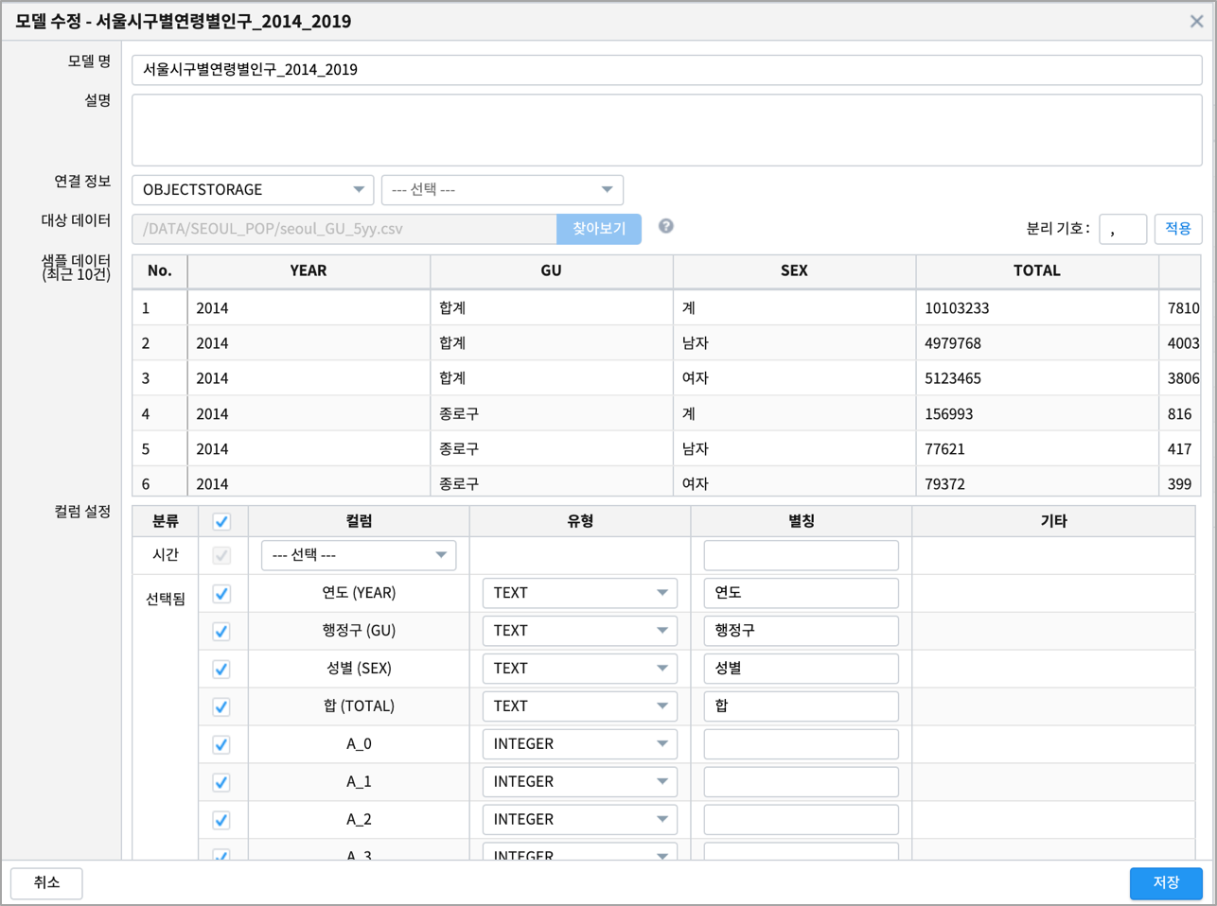Click the 저장 save button
Image resolution: width=1217 pixels, height=906 pixels.
point(1166,882)
